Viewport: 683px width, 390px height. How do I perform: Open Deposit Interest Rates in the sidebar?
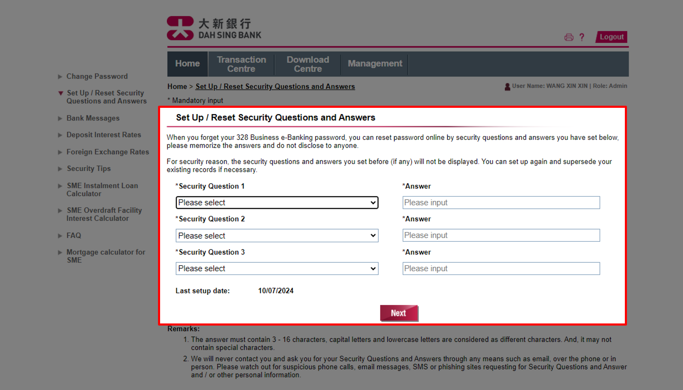click(x=104, y=135)
